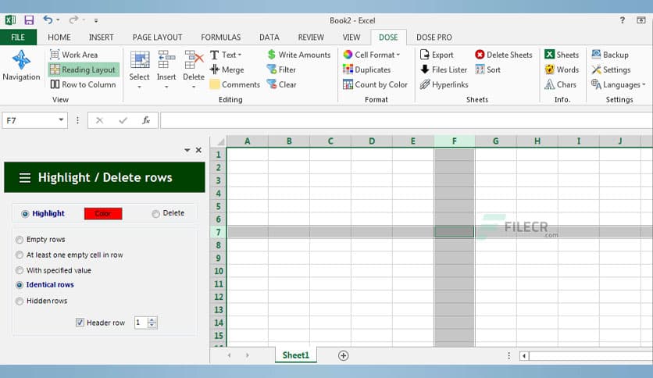Pick the red highlight Color swatch
653x378 pixels.
pyautogui.click(x=103, y=213)
